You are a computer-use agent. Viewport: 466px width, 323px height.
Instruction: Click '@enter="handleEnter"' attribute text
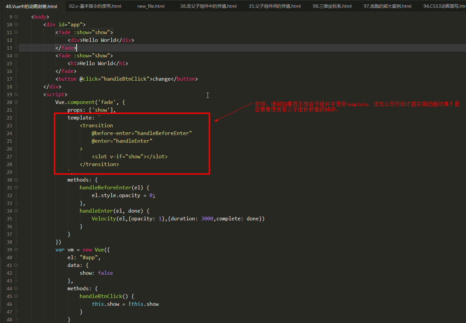click(x=122, y=141)
